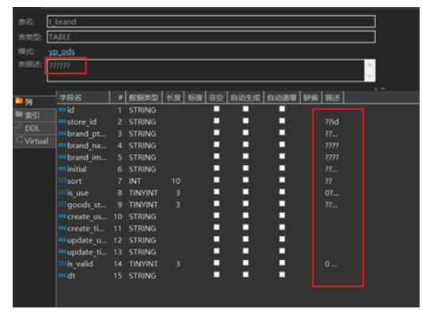
Task: Select the brand_na... field name
Action: pos(86,146)
